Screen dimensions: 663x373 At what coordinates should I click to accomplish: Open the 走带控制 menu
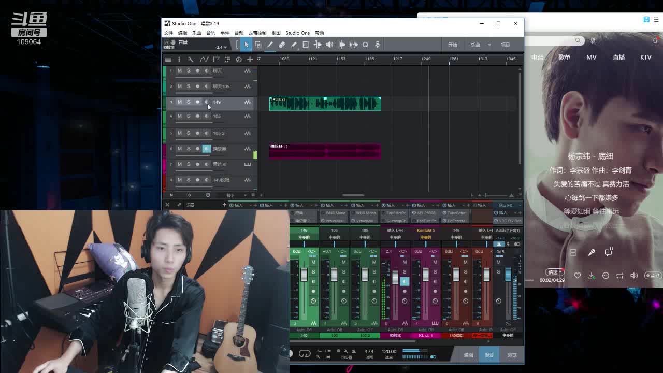coord(257,33)
